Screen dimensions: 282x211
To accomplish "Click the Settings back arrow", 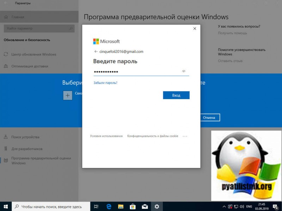I will pyautogui.click(x=5, y=3).
